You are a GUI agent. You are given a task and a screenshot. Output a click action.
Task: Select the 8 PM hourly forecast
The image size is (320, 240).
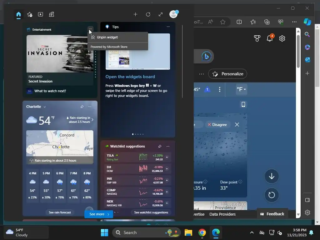(x=87, y=185)
